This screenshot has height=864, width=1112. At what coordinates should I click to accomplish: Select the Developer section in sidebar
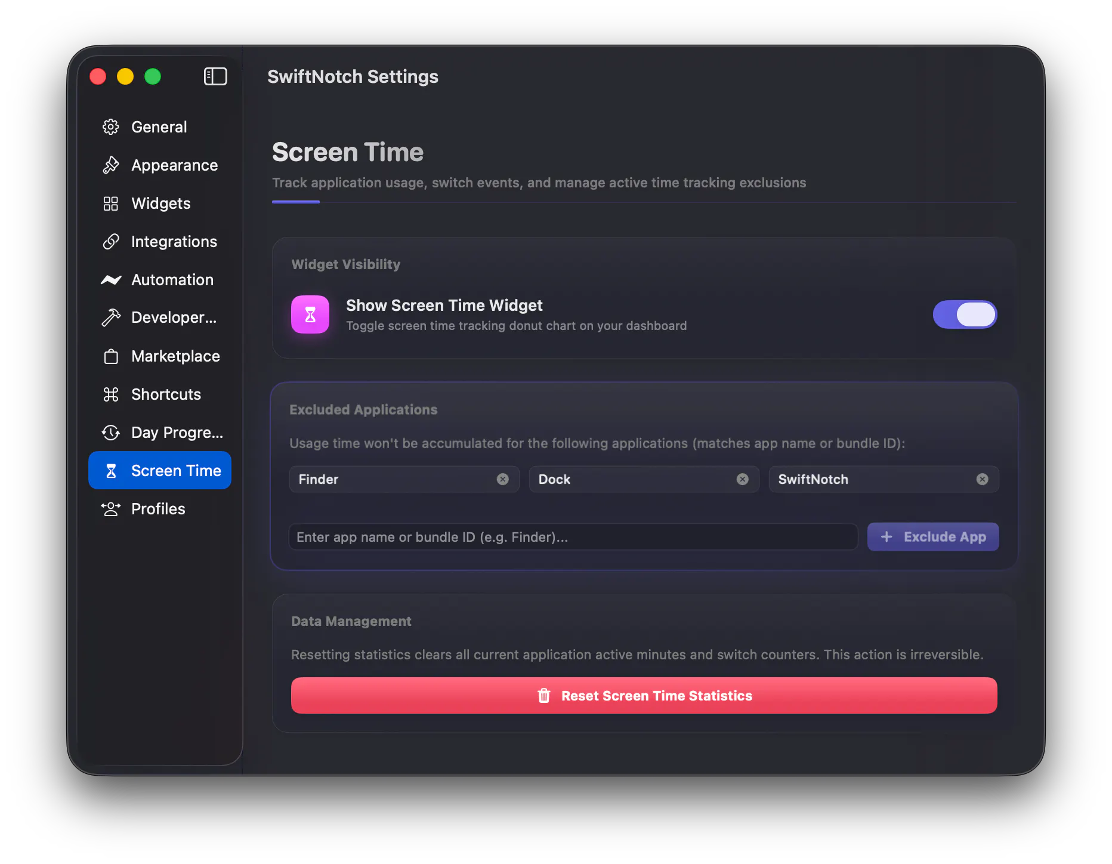160,317
